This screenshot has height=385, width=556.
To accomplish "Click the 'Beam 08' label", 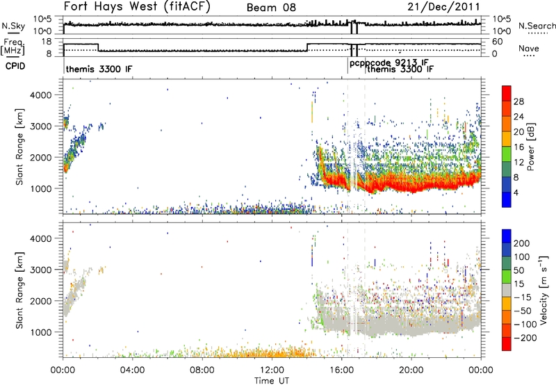I will click(x=271, y=8).
